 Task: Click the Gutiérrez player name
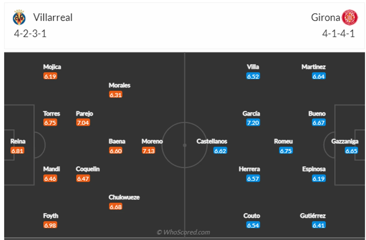tap(313, 216)
